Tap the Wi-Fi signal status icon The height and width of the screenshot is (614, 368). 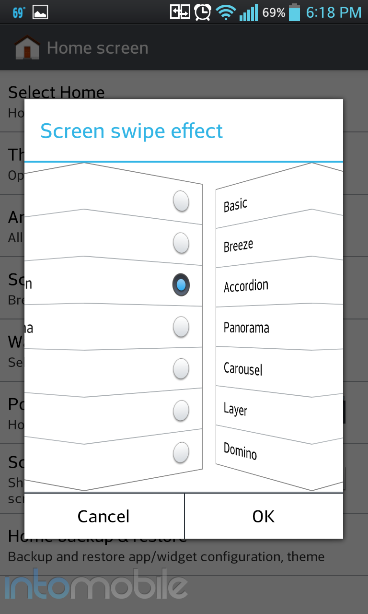pyautogui.click(x=226, y=13)
